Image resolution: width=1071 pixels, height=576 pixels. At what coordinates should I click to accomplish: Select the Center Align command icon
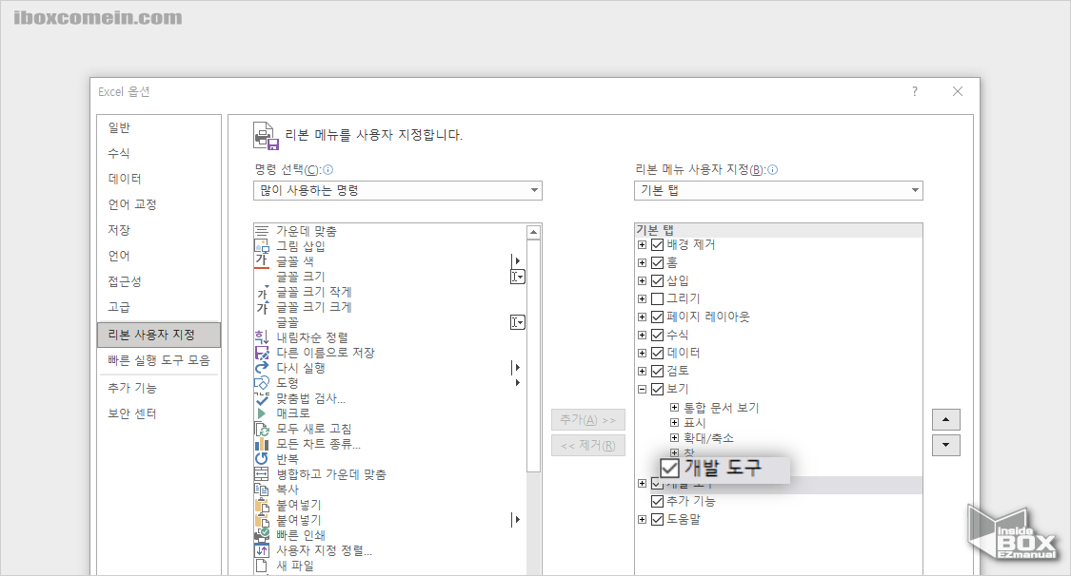pyautogui.click(x=262, y=230)
